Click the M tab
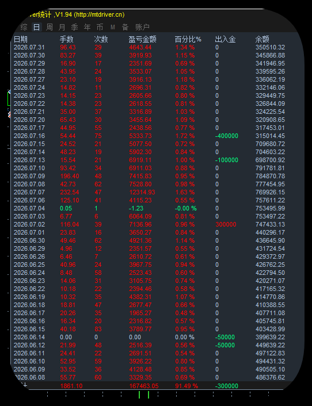This screenshot has width=312, height=406. pos(112,27)
